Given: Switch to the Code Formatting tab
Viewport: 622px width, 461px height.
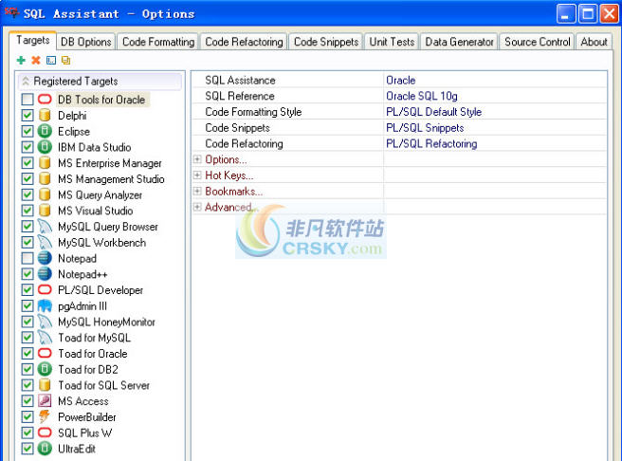Looking at the screenshot, I should point(158,42).
